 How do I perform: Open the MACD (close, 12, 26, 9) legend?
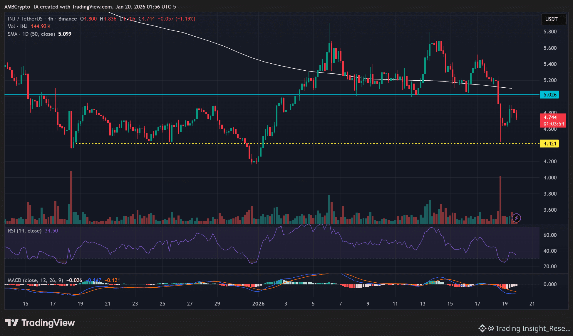coord(35,280)
